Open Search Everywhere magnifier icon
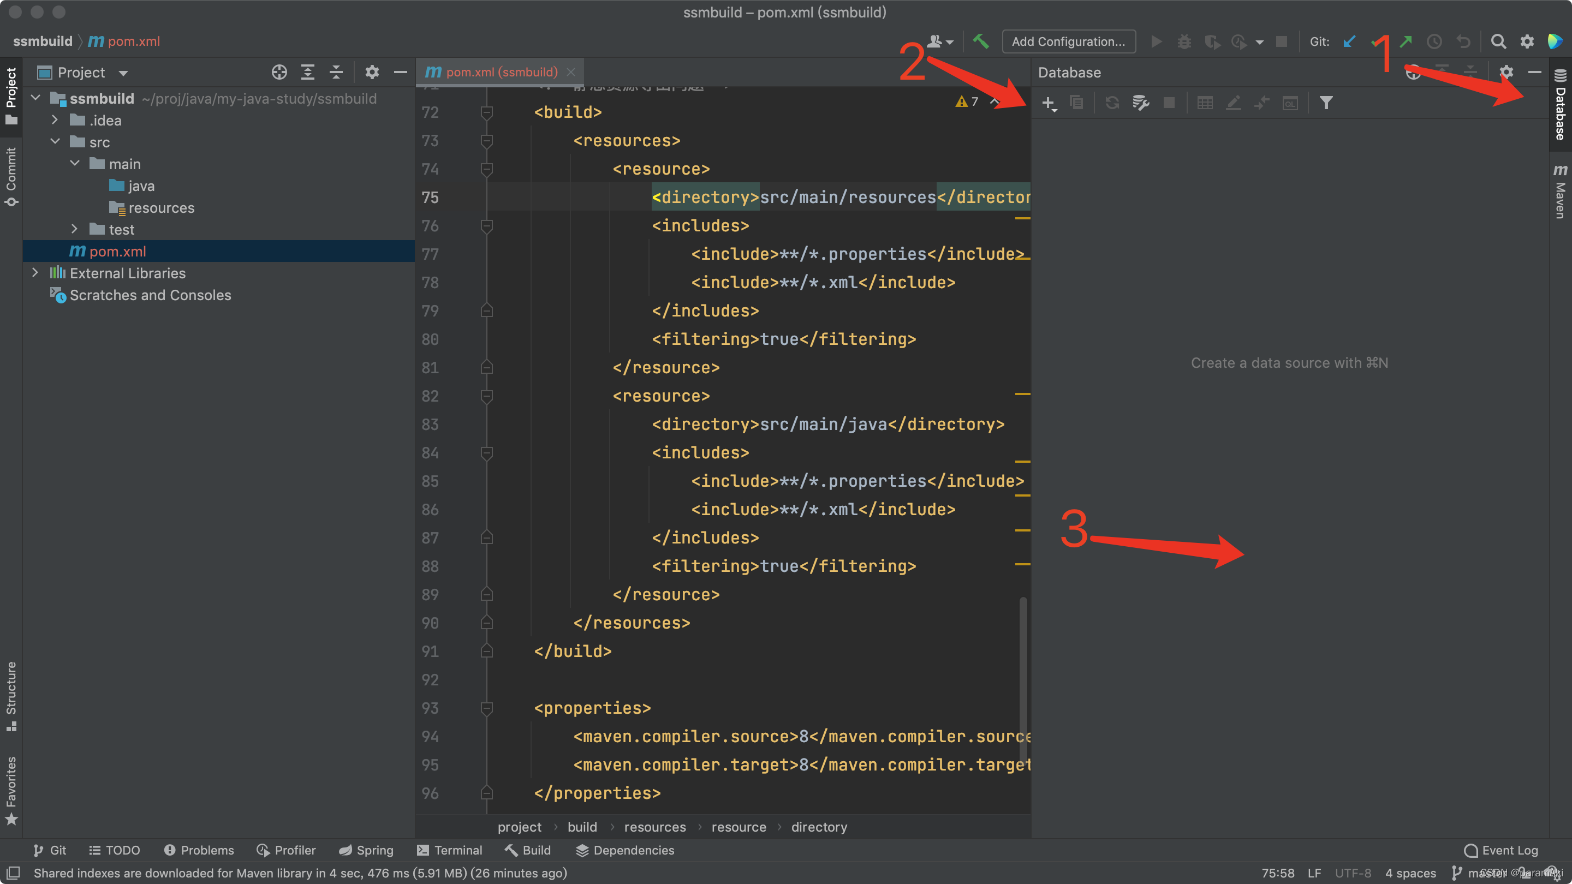 pos(1498,41)
